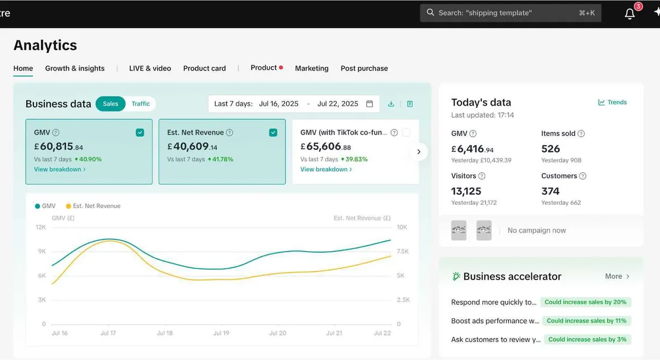
Task: Click 'Could increase sales by 20%' badge
Action: pyautogui.click(x=585, y=302)
